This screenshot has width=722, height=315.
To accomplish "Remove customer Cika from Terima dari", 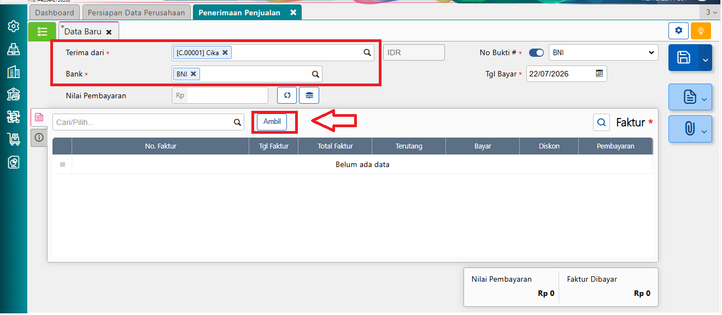I will click(x=225, y=52).
